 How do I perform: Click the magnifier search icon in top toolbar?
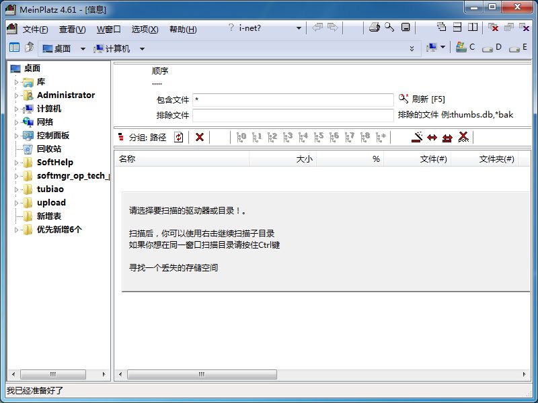tap(389, 28)
